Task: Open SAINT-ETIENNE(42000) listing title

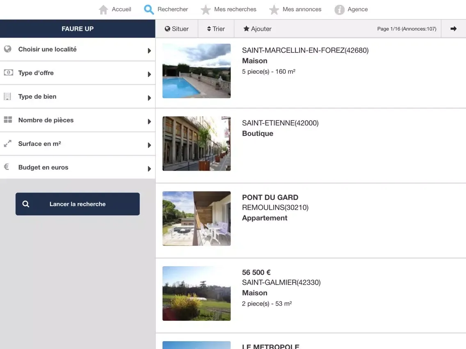Action: 280,123
